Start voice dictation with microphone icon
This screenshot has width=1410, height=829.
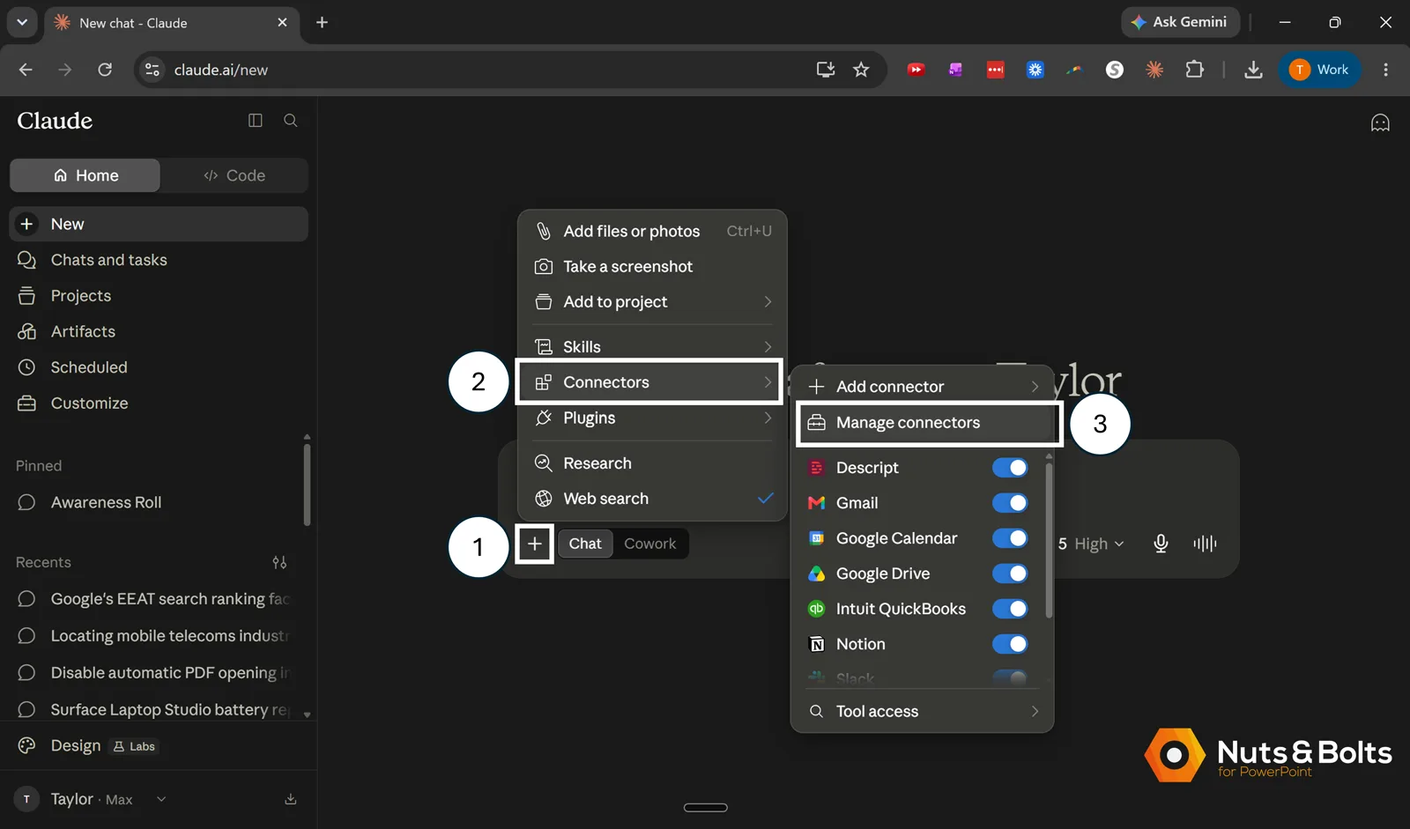coord(1161,544)
